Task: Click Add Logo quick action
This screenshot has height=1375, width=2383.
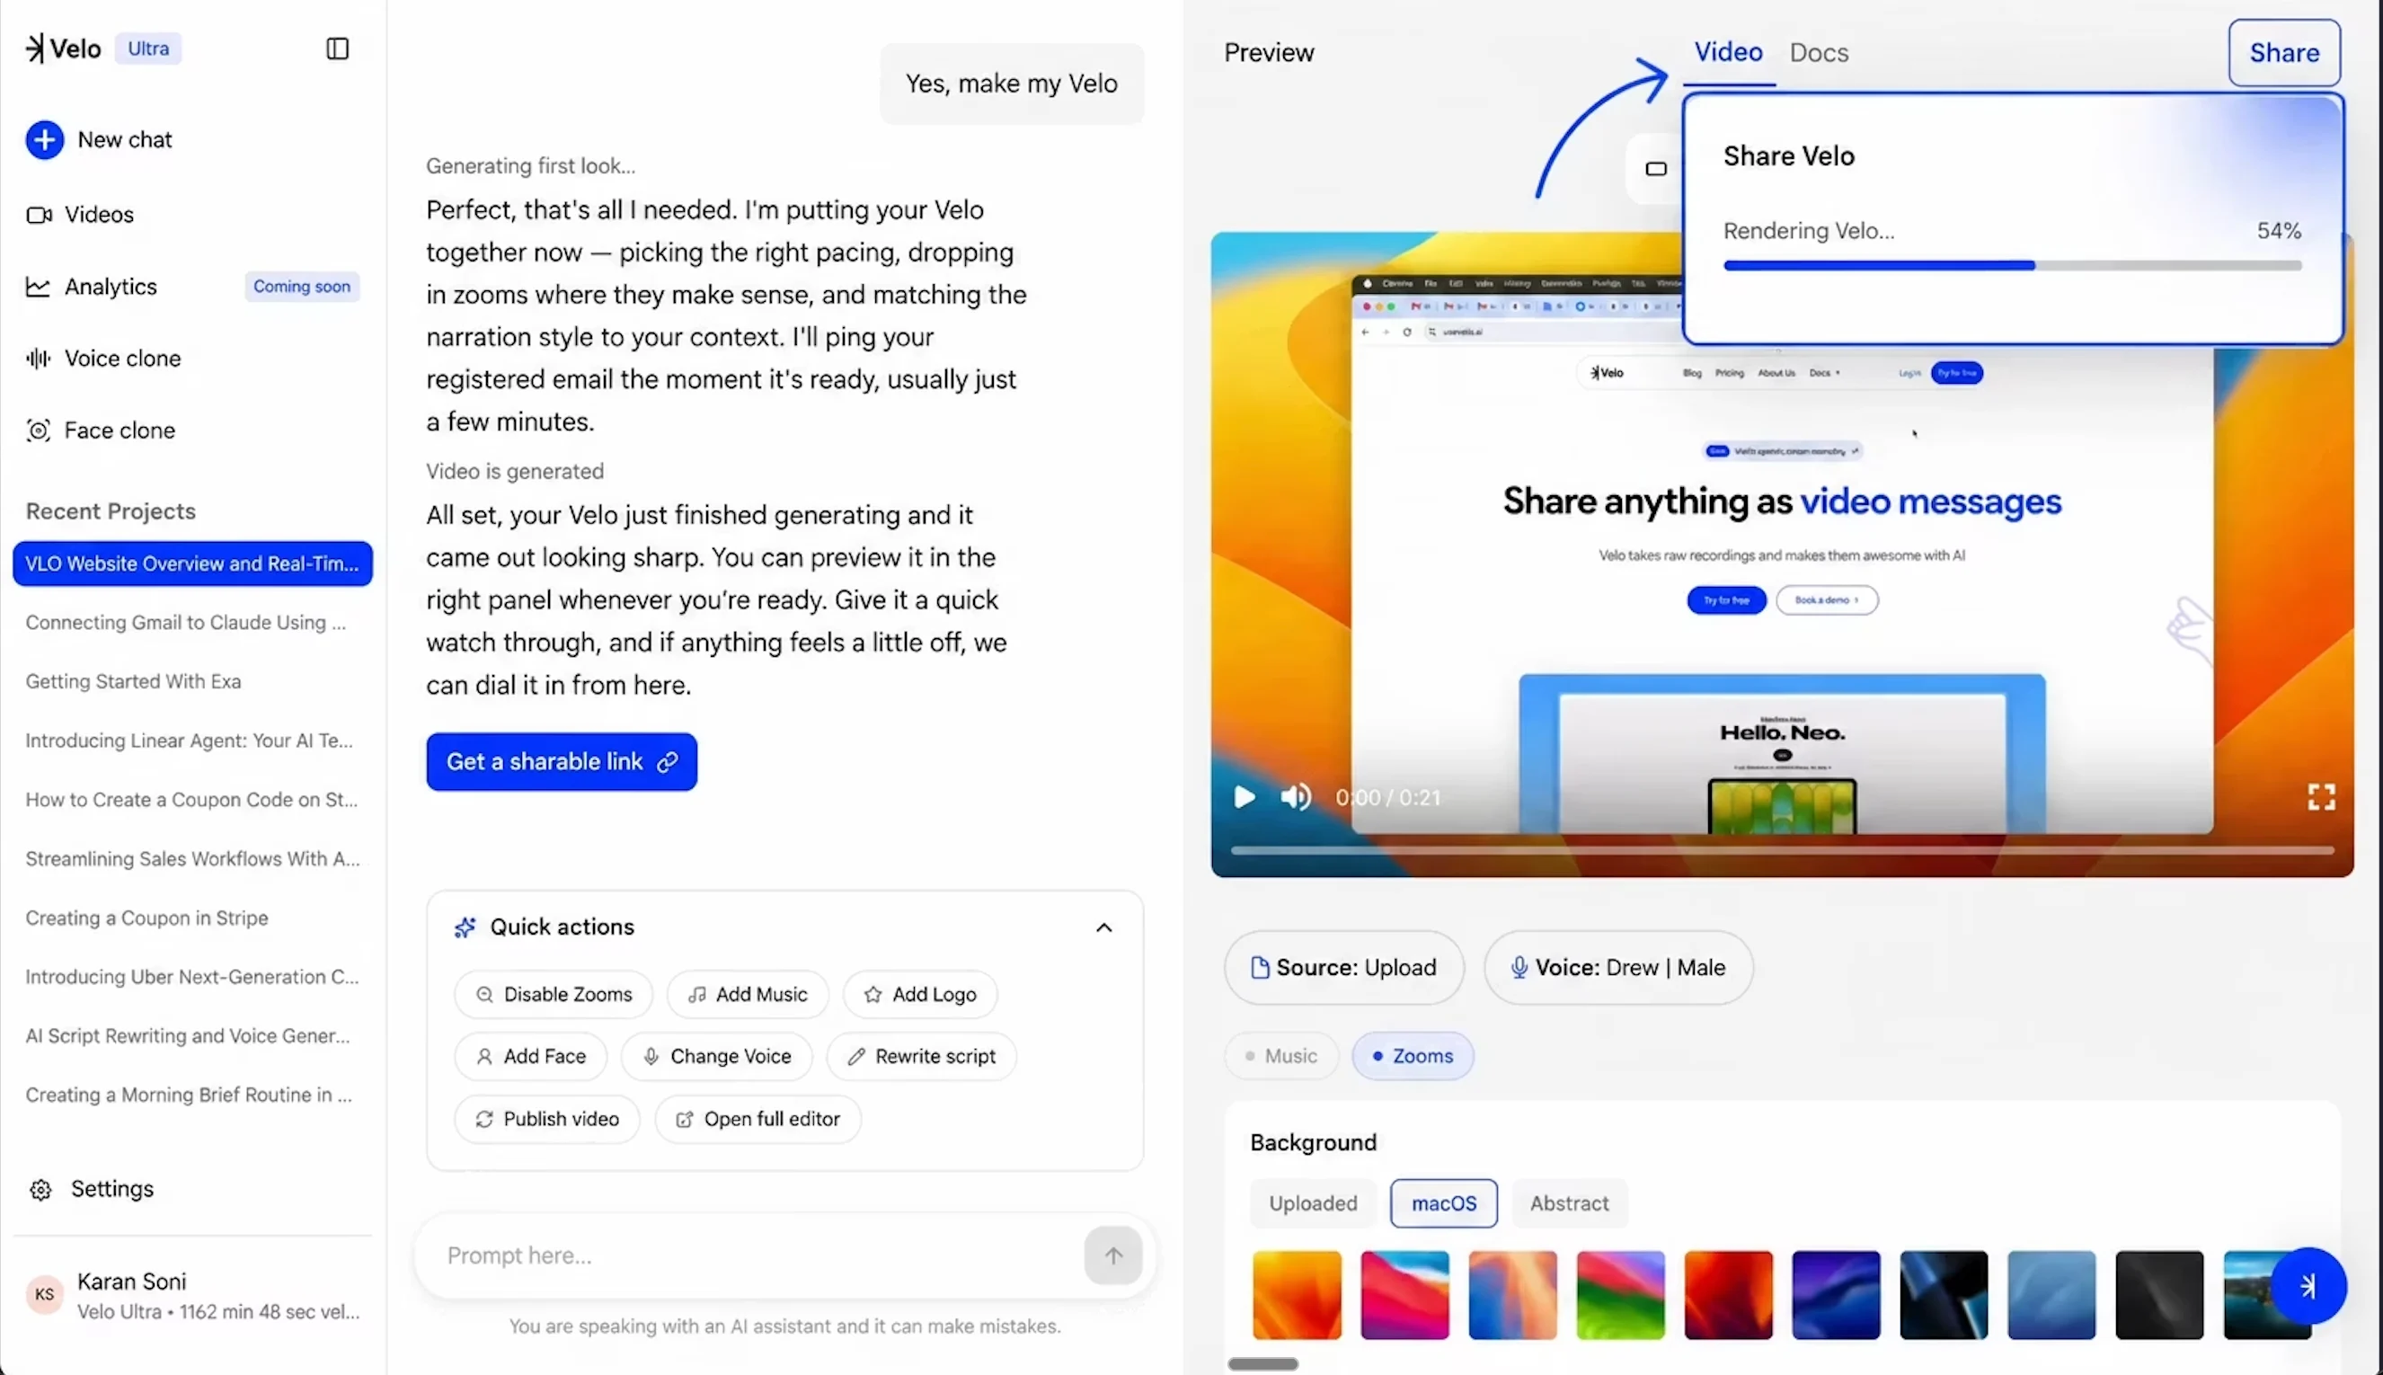Action: (x=920, y=995)
